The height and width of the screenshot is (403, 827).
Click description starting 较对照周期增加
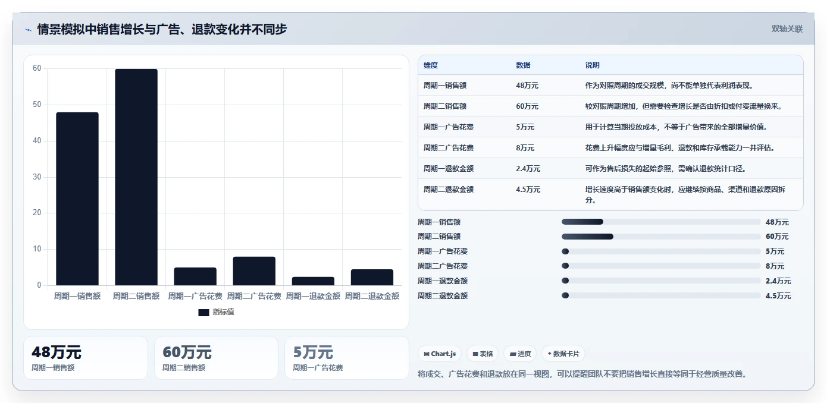pos(684,106)
